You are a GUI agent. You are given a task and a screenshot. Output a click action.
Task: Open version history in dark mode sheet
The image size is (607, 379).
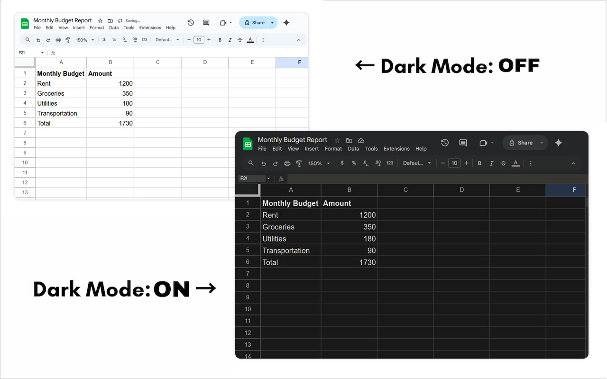(444, 142)
